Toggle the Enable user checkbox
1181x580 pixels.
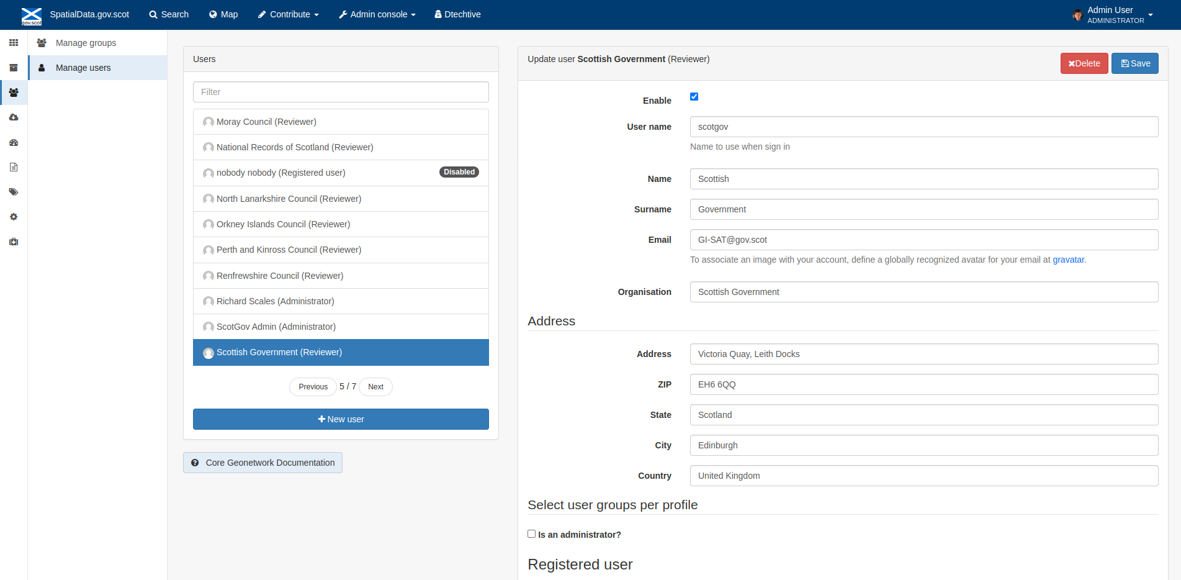[x=694, y=96]
